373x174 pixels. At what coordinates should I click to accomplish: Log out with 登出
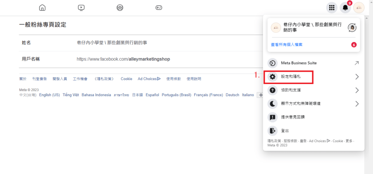click(285, 131)
